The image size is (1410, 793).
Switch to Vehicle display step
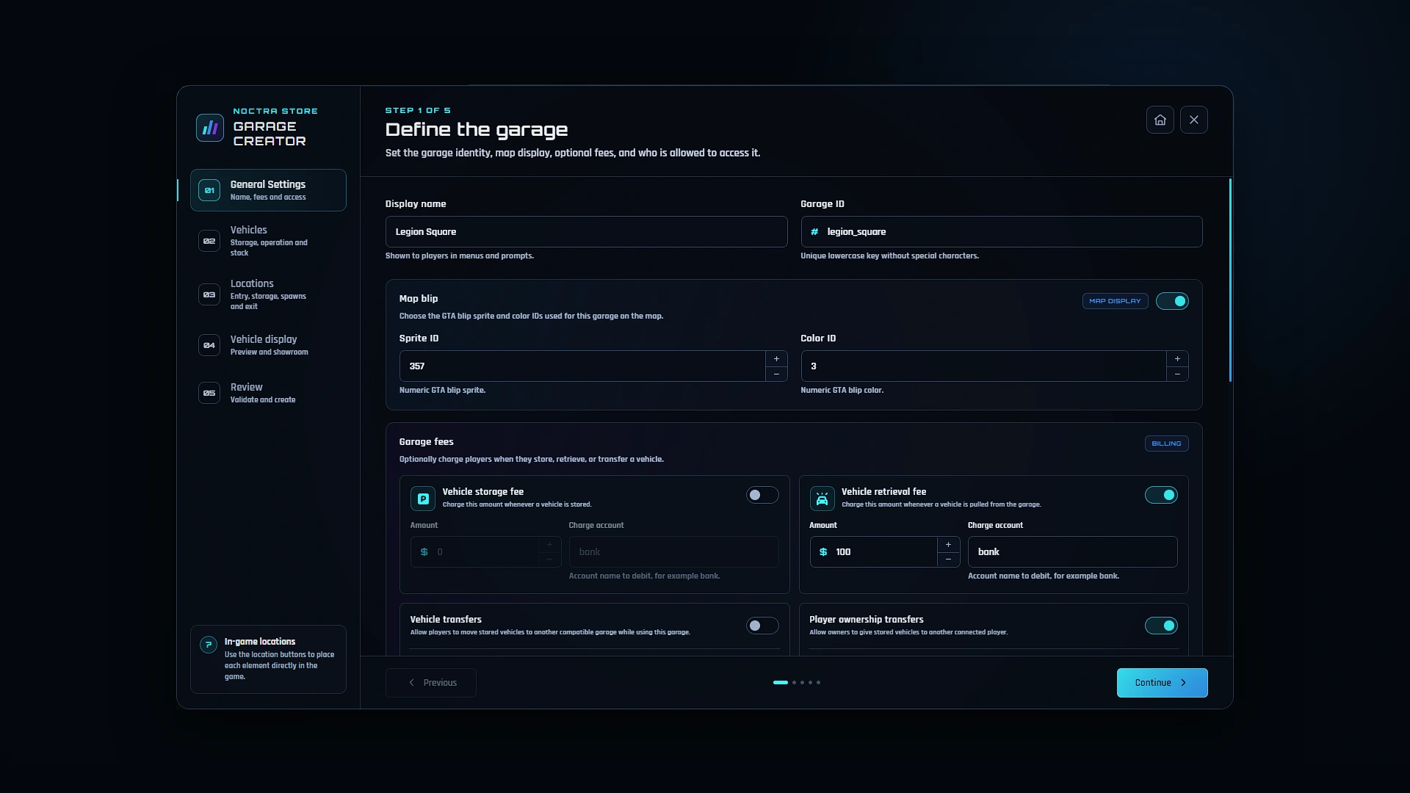(x=268, y=345)
